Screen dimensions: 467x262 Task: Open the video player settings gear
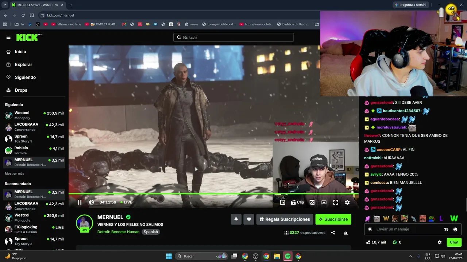pyautogui.click(x=347, y=202)
